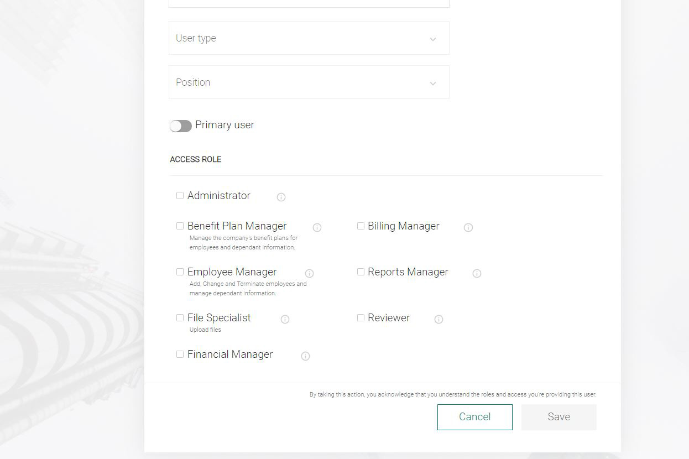Show info for Benefit Plan Manager role

[x=317, y=227]
